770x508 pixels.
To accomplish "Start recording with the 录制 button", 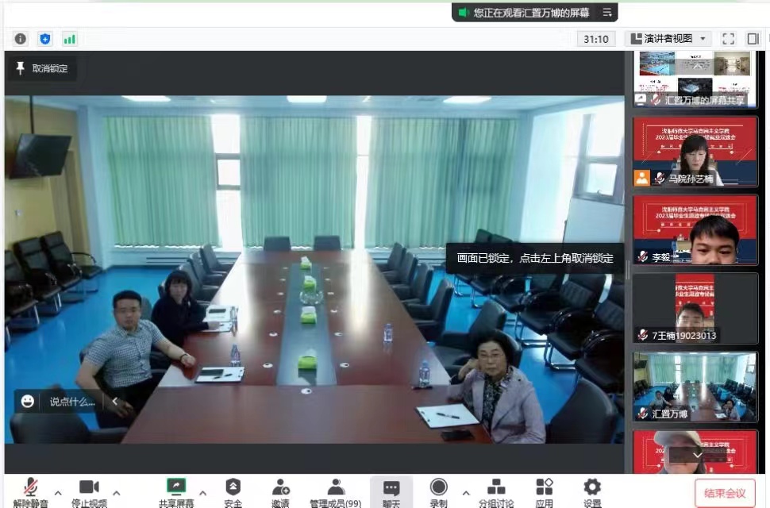I will (x=438, y=490).
